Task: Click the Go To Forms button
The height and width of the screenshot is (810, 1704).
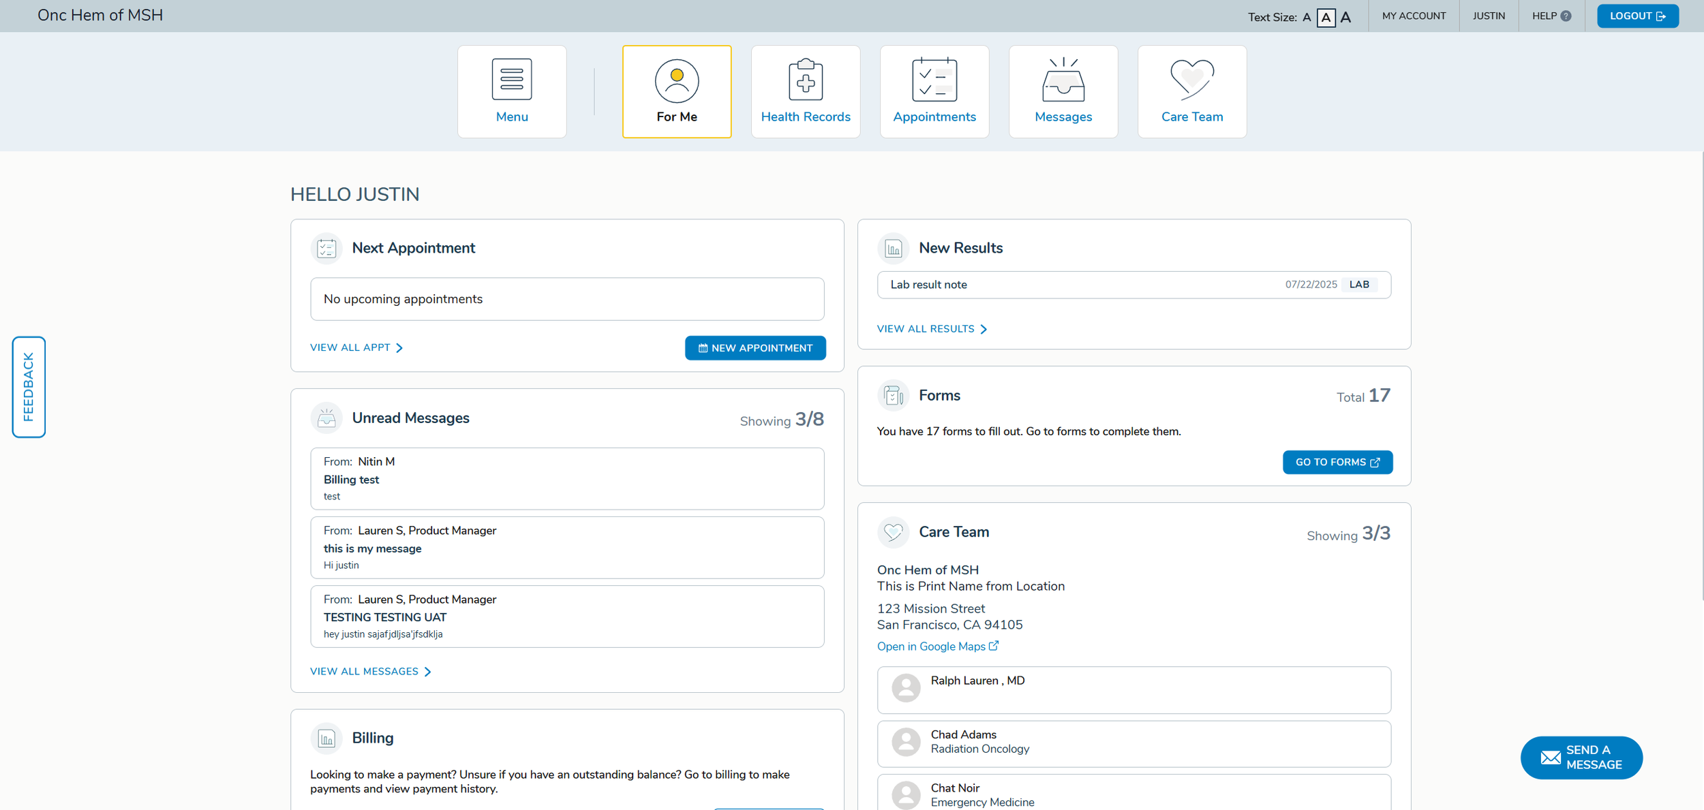Action: (1337, 462)
